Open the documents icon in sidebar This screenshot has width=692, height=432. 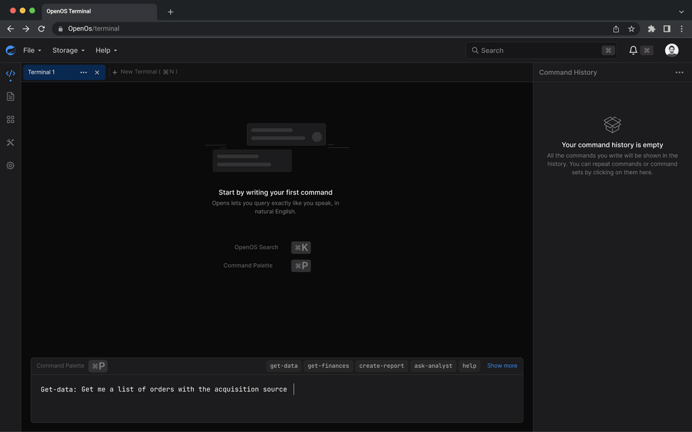(11, 97)
